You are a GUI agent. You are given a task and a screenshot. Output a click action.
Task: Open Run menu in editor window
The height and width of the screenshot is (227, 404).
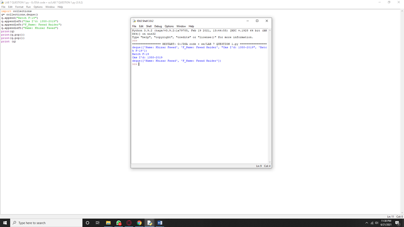(x=28, y=7)
